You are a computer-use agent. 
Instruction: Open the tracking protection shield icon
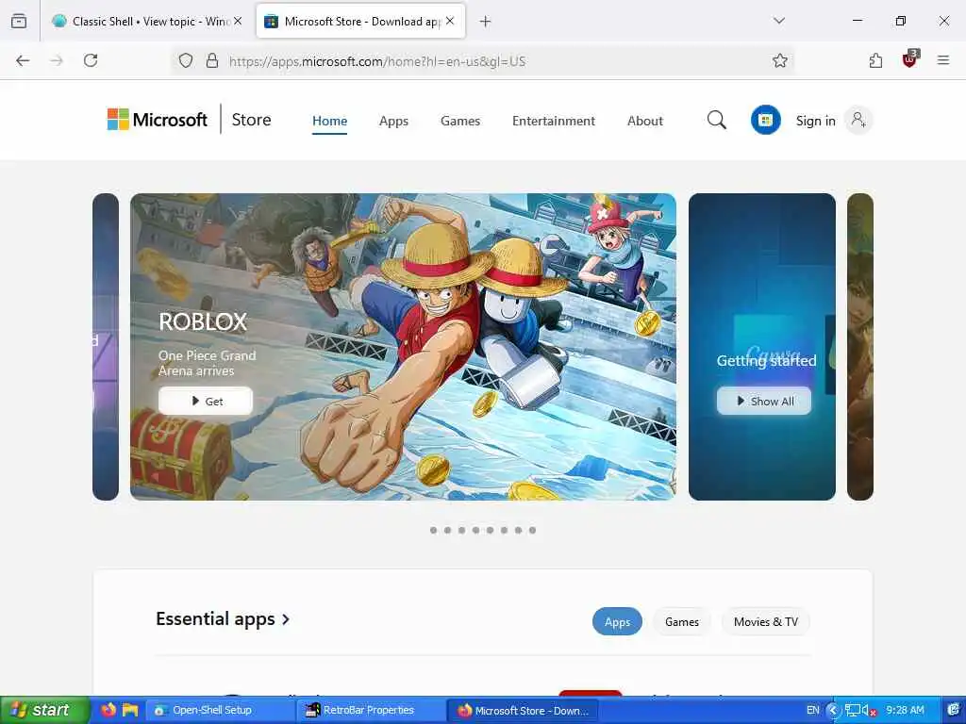186,60
